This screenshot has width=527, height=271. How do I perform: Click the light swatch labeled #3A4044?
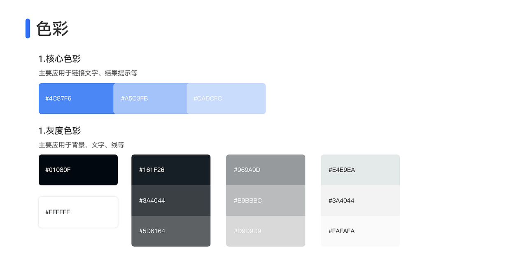(360, 201)
